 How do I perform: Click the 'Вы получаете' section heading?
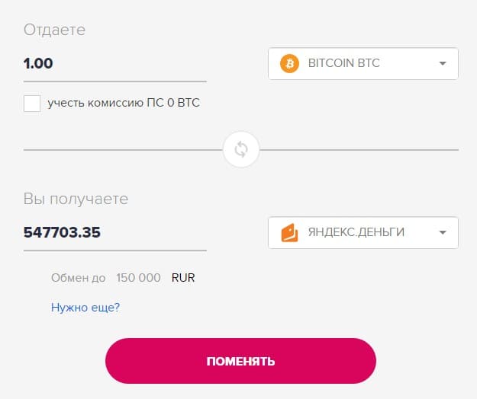point(76,199)
